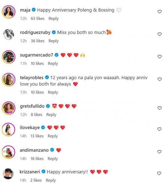165x193 pixels.
Task: Like telayrobles' 12 years ago comment
Action: pyautogui.click(x=159, y=79)
